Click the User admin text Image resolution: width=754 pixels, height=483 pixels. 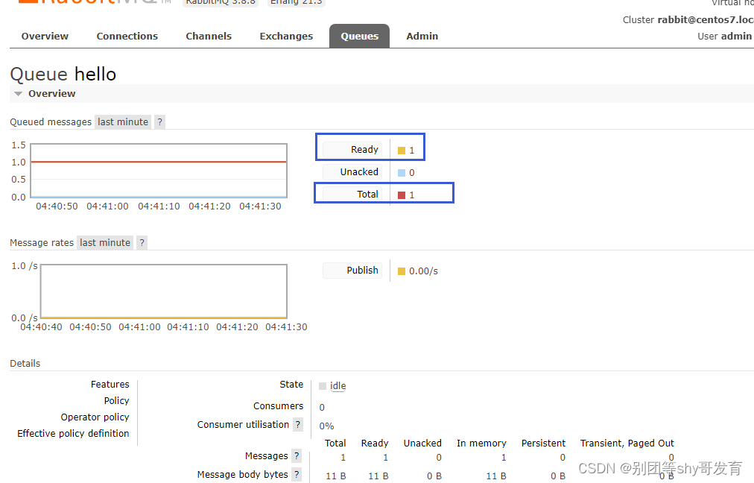tap(725, 36)
